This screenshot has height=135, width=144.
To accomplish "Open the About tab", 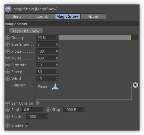I will [93, 16].
